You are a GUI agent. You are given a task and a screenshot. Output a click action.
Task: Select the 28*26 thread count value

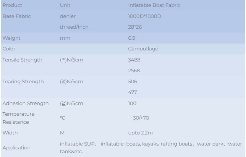(x=135, y=27)
